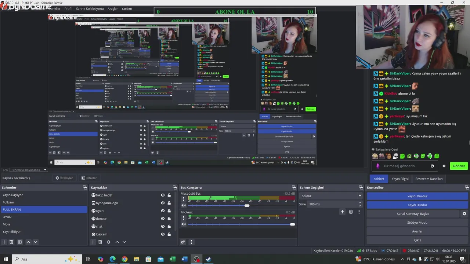Click Kaydı Durdur button
This screenshot has width=470, height=264.
417,205
